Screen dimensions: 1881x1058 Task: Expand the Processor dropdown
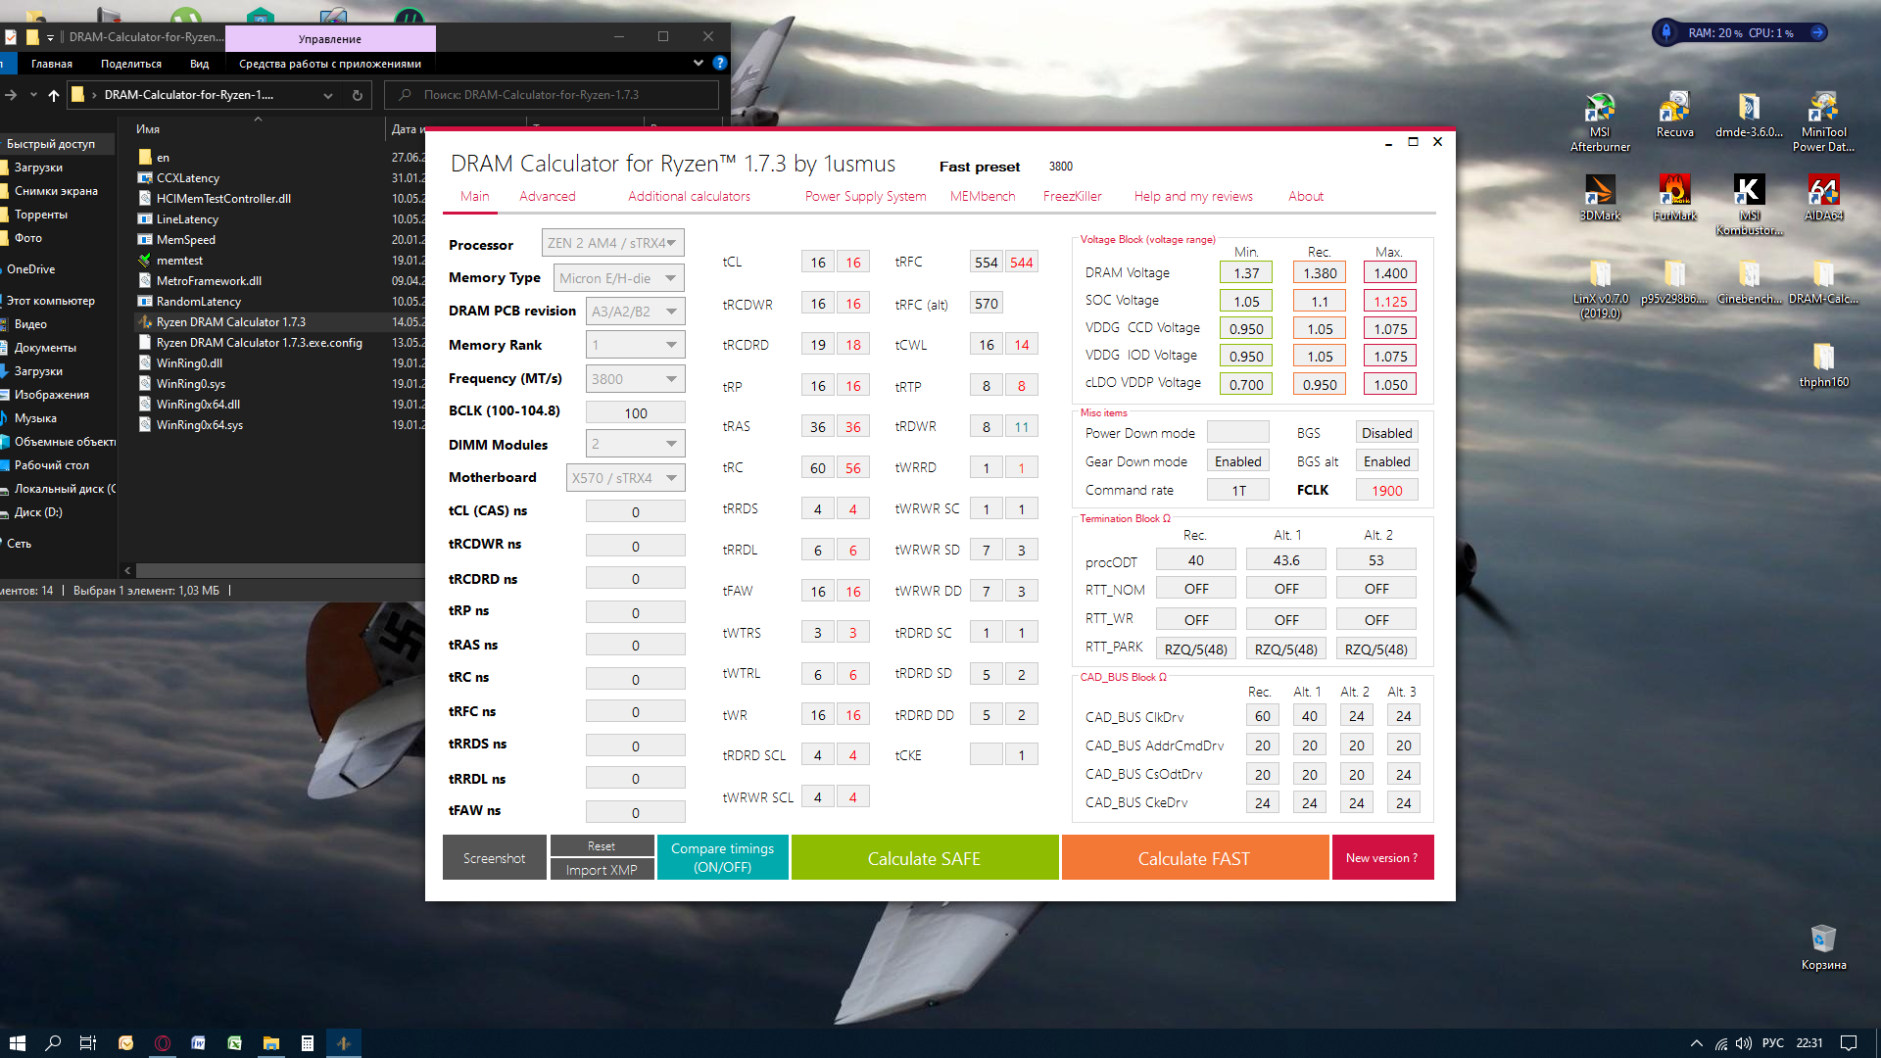point(612,243)
